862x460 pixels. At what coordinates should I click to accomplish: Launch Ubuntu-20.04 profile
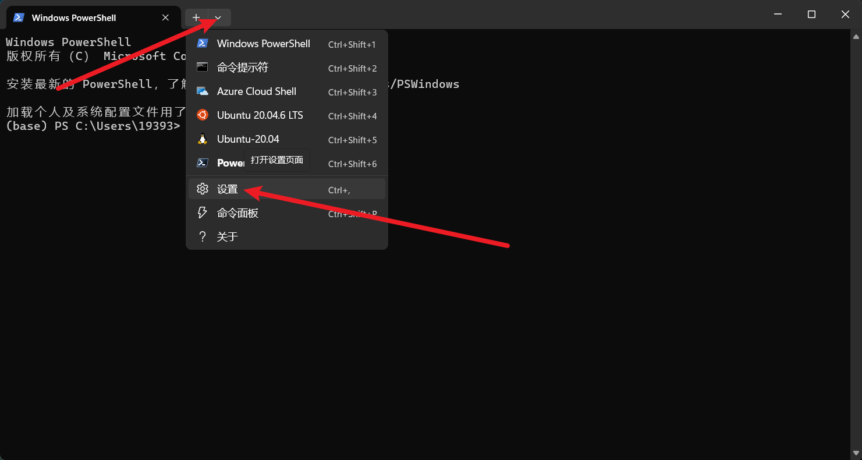point(287,139)
